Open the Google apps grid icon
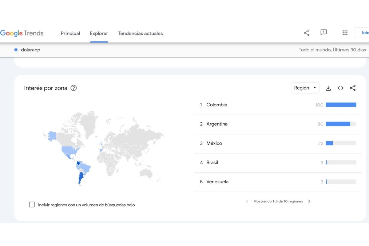369x246 pixels. 345,33
